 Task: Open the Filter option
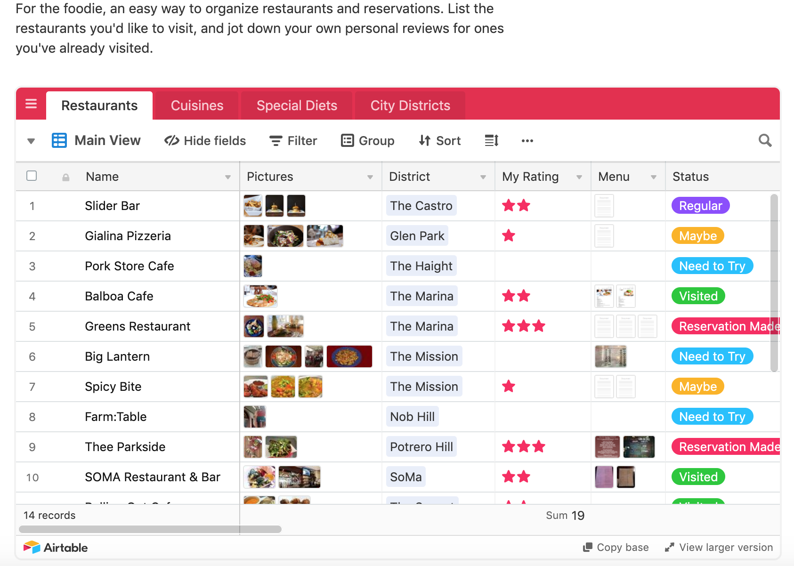(x=293, y=141)
